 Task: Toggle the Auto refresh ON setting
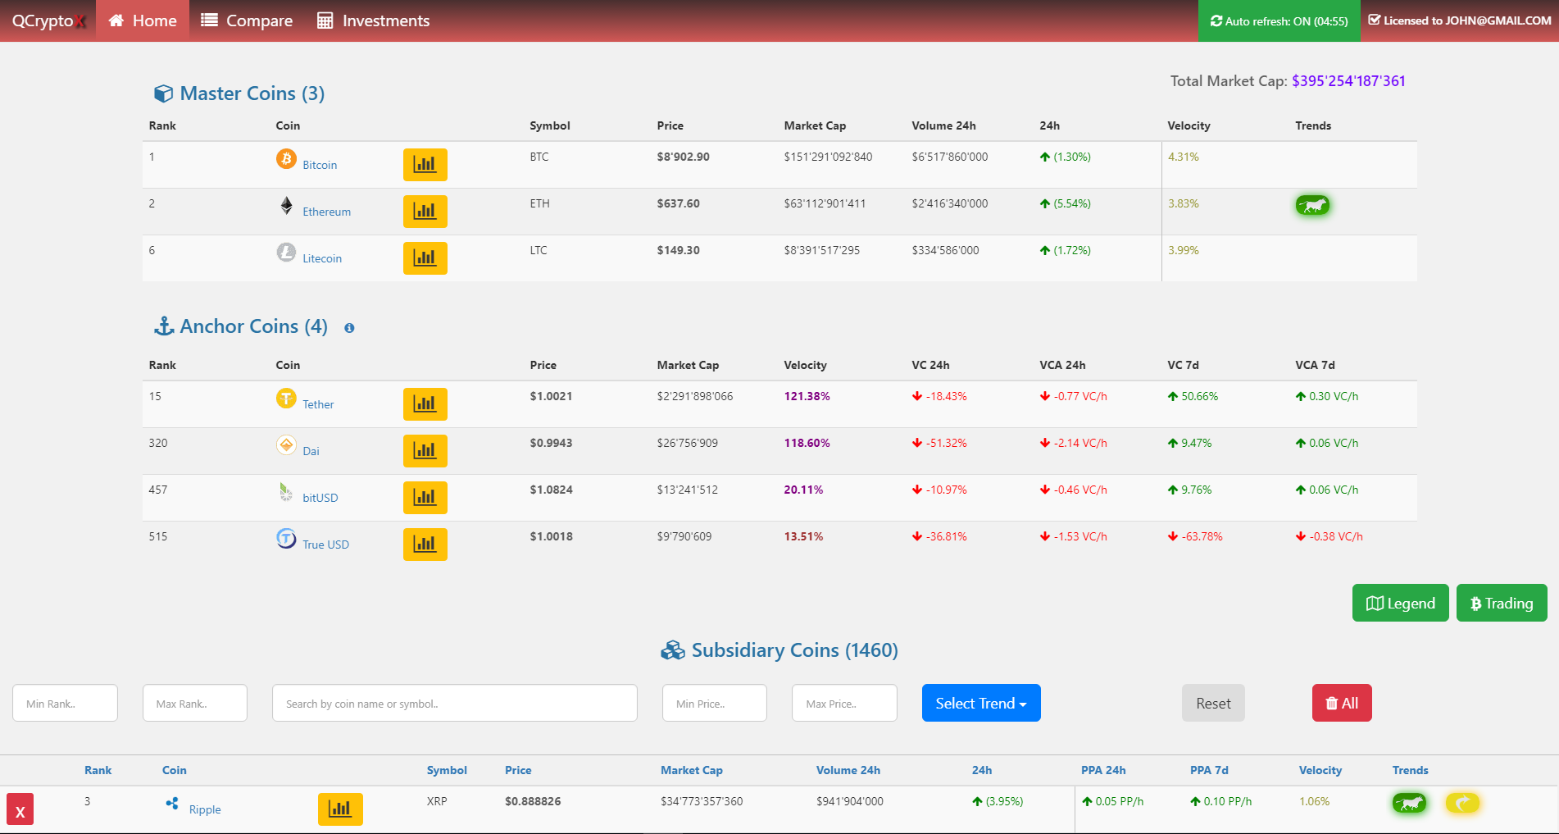1279,21
